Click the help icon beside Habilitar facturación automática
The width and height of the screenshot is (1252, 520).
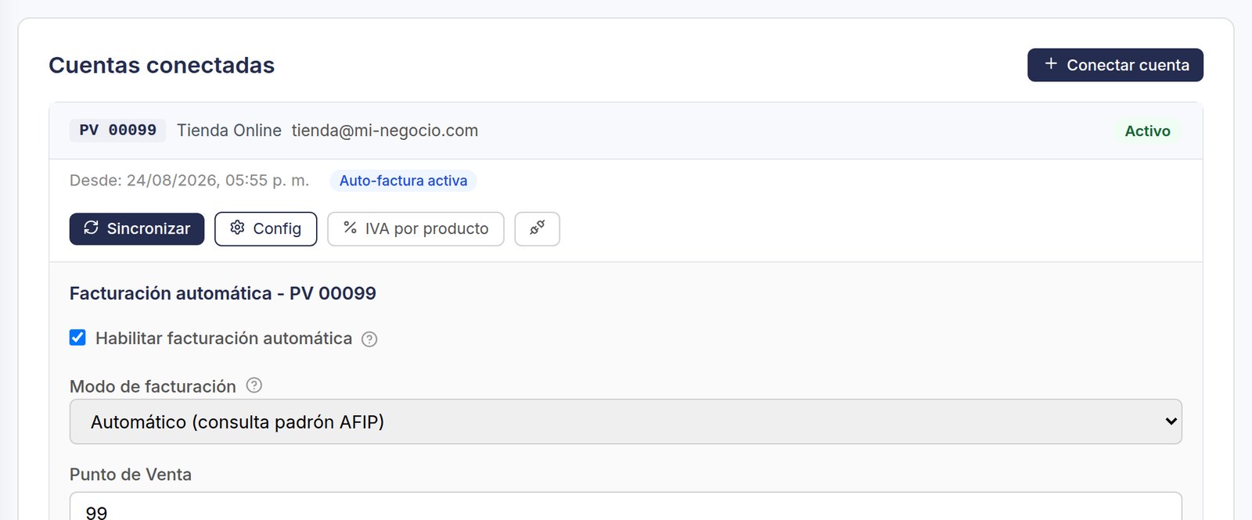click(x=369, y=339)
